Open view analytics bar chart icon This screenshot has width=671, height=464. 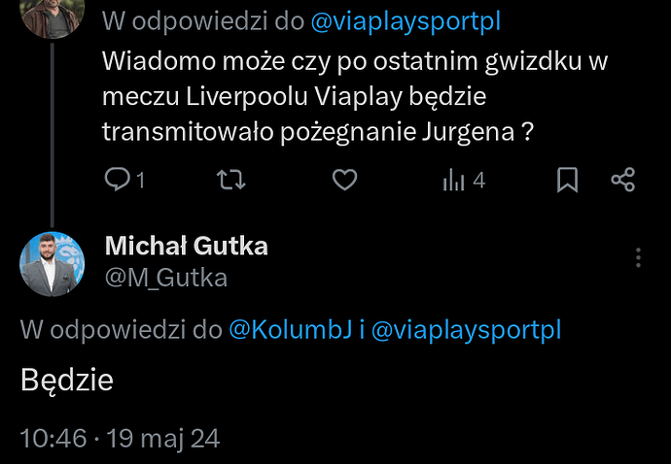pos(453,180)
